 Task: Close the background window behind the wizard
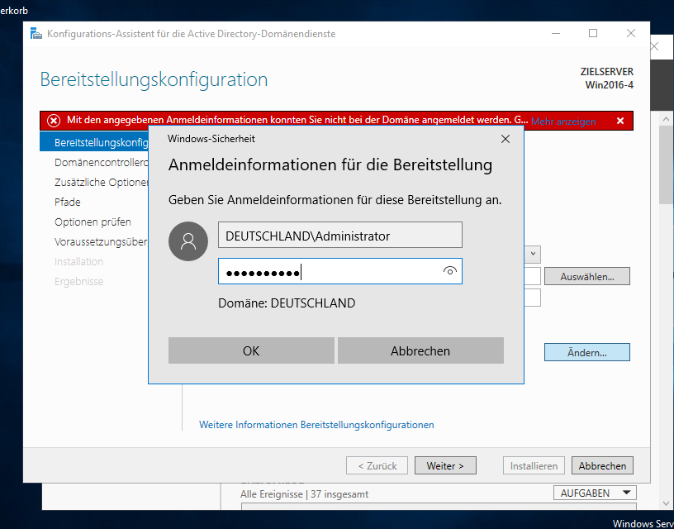[x=654, y=46]
